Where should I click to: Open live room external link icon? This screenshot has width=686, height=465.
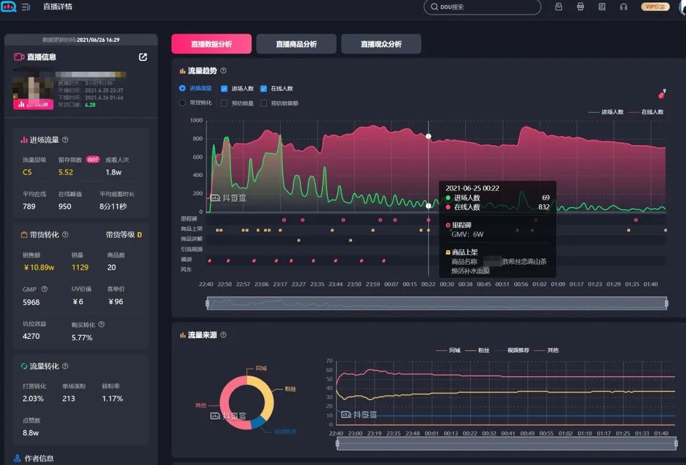tap(143, 57)
